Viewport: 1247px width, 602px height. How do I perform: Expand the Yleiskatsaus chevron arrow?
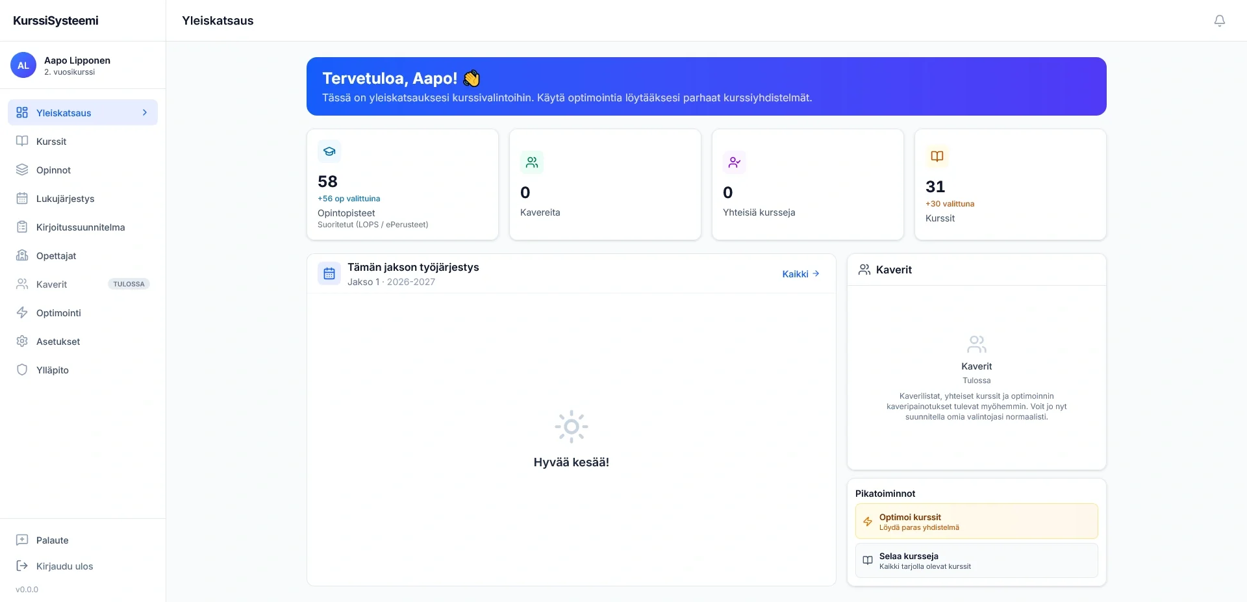pos(145,112)
